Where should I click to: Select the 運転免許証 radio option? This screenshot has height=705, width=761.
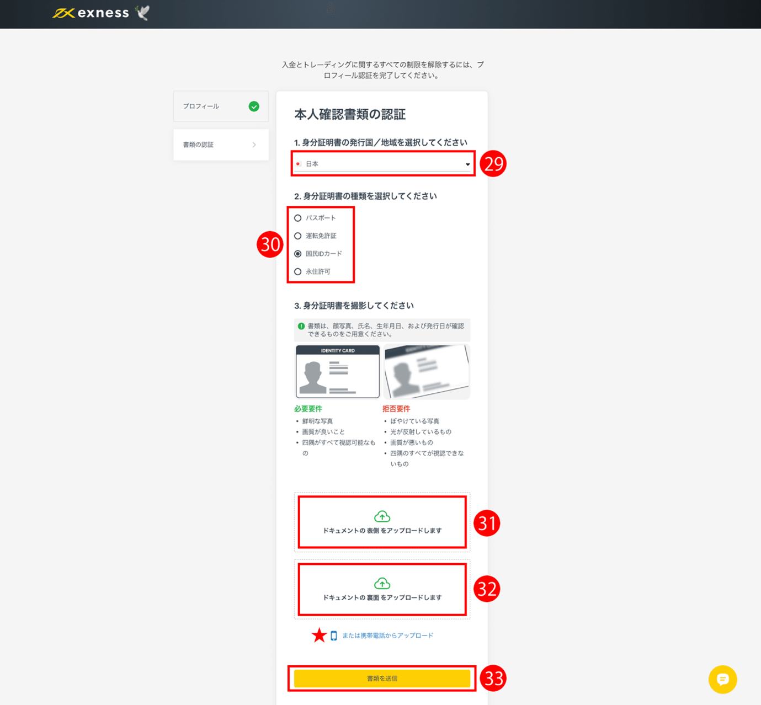298,236
